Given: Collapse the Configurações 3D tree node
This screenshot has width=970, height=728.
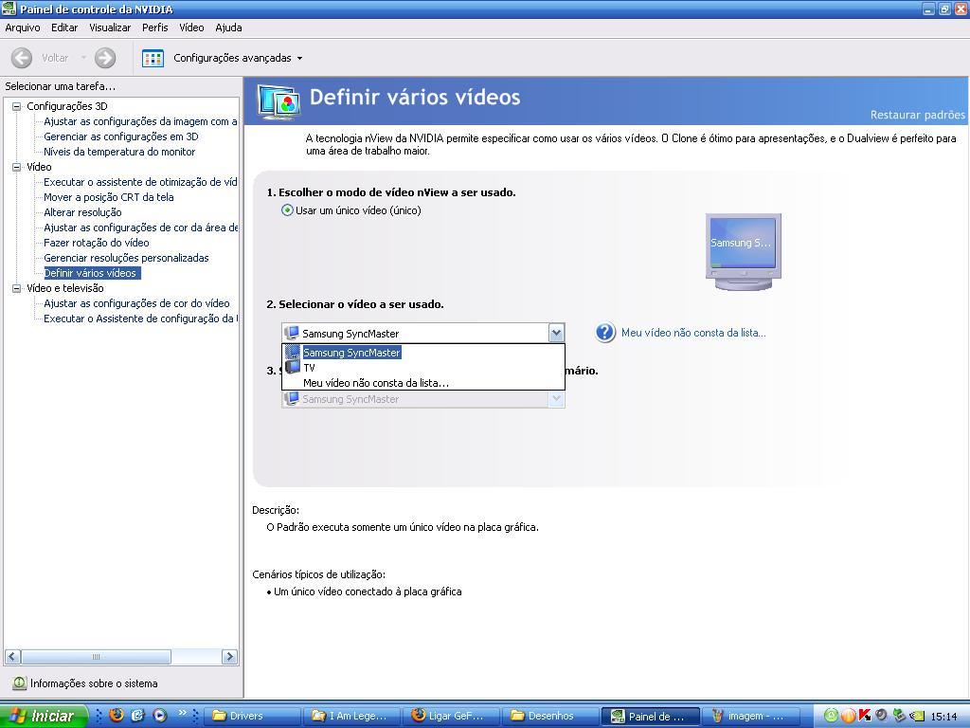Looking at the screenshot, I should 17,106.
